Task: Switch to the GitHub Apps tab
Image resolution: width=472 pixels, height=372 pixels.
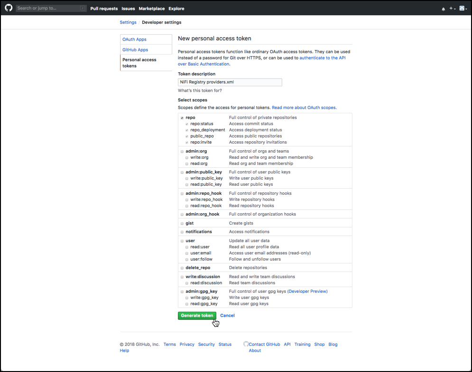Action: pos(135,49)
